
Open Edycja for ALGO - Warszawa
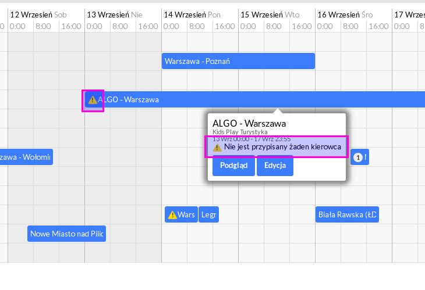coord(275,166)
